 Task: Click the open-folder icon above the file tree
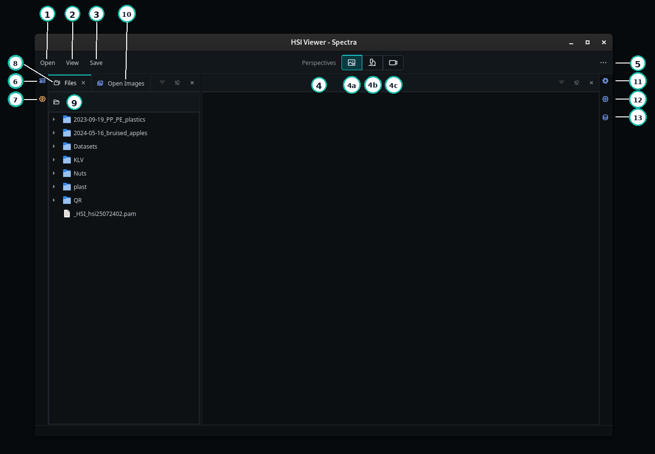point(56,102)
